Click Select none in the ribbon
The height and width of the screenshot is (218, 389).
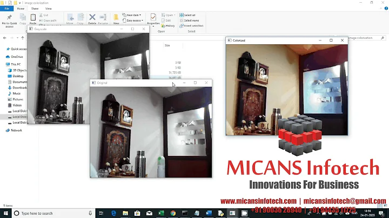click(189, 21)
